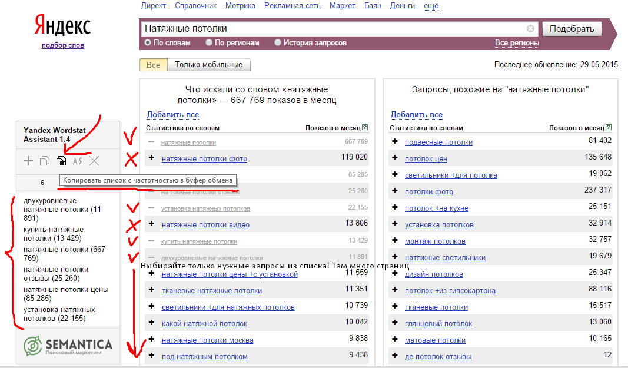Click 'купить натяжные потолки (13 429)' in Assistant list
This screenshot has width=628, height=368.
[54, 234]
